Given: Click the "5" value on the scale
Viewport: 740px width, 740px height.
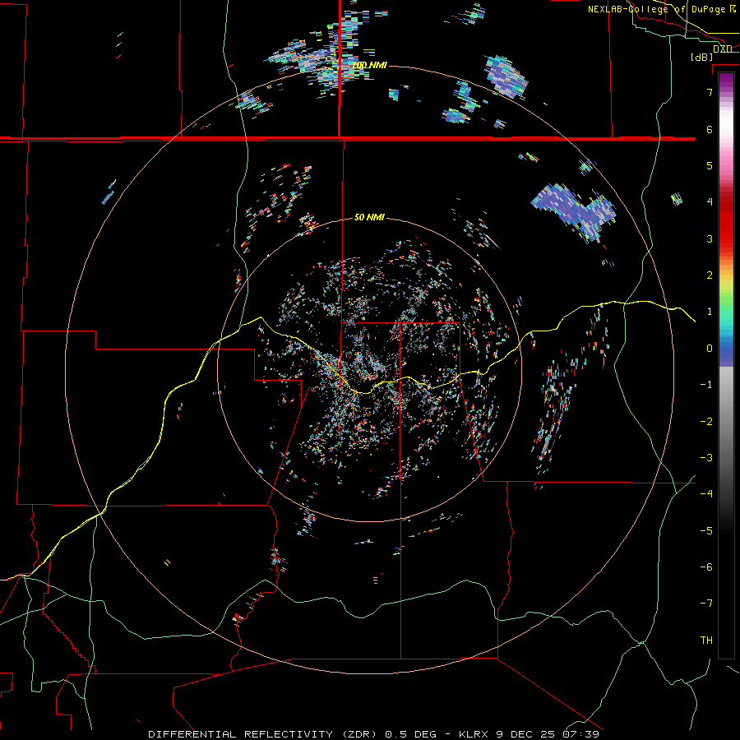Looking at the screenshot, I should pyautogui.click(x=710, y=165).
